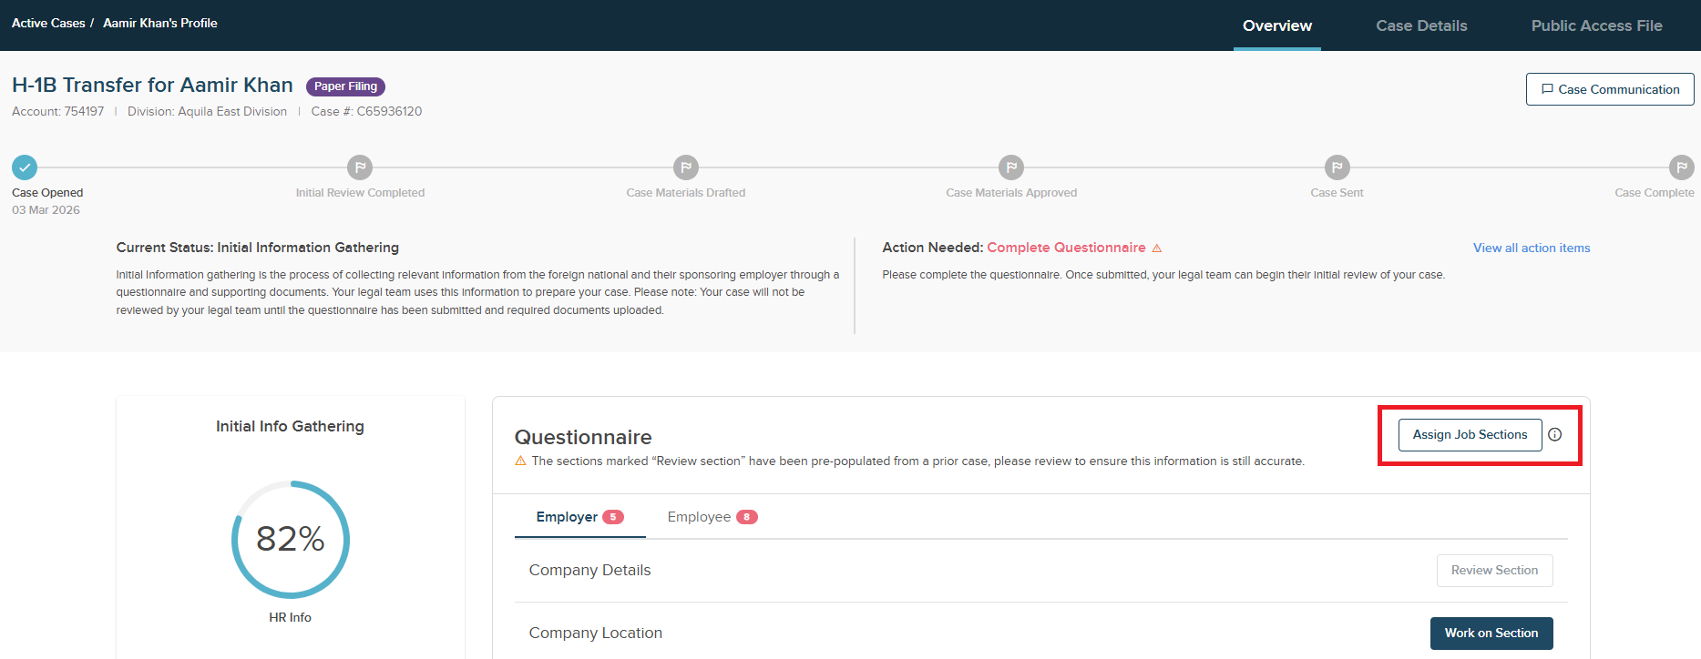Open Case Communication
This screenshot has width=1701, height=659.
[1609, 89]
